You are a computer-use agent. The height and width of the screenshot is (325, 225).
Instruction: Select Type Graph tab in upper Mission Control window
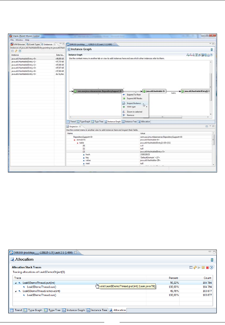coord(84,122)
